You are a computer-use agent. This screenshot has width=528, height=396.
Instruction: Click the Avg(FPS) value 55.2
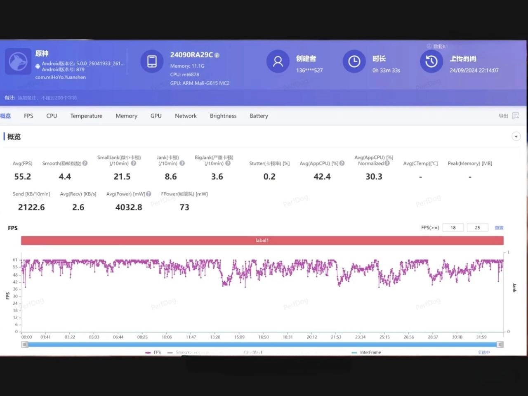pyautogui.click(x=22, y=177)
